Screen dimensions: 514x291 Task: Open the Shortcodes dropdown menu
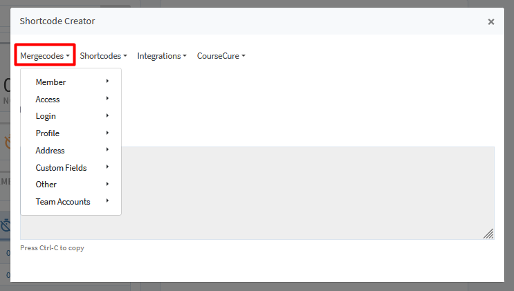103,56
